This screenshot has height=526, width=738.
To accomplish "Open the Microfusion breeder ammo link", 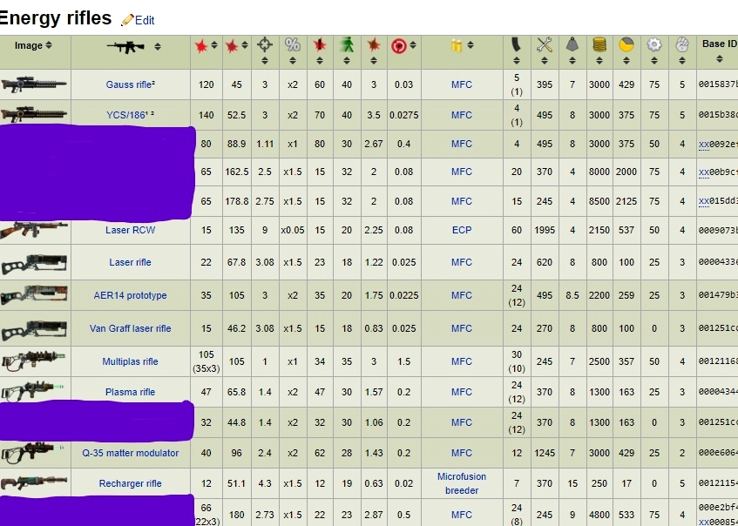I will pyautogui.click(x=462, y=483).
